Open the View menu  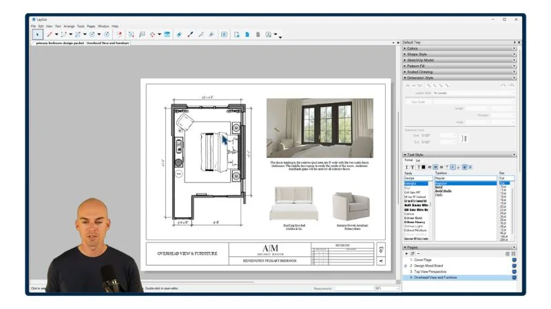click(x=49, y=26)
